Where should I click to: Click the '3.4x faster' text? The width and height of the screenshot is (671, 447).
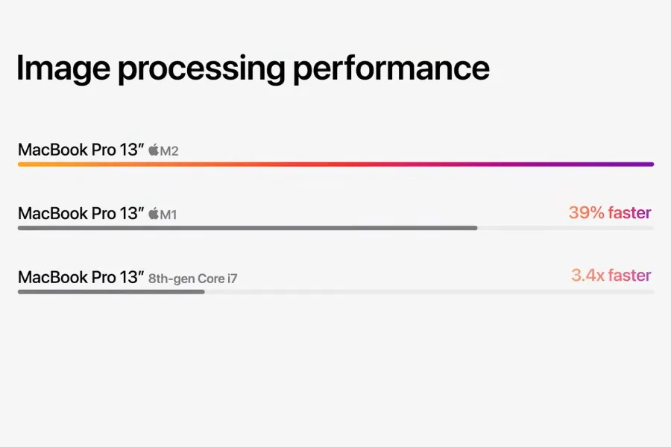(611, 276)
